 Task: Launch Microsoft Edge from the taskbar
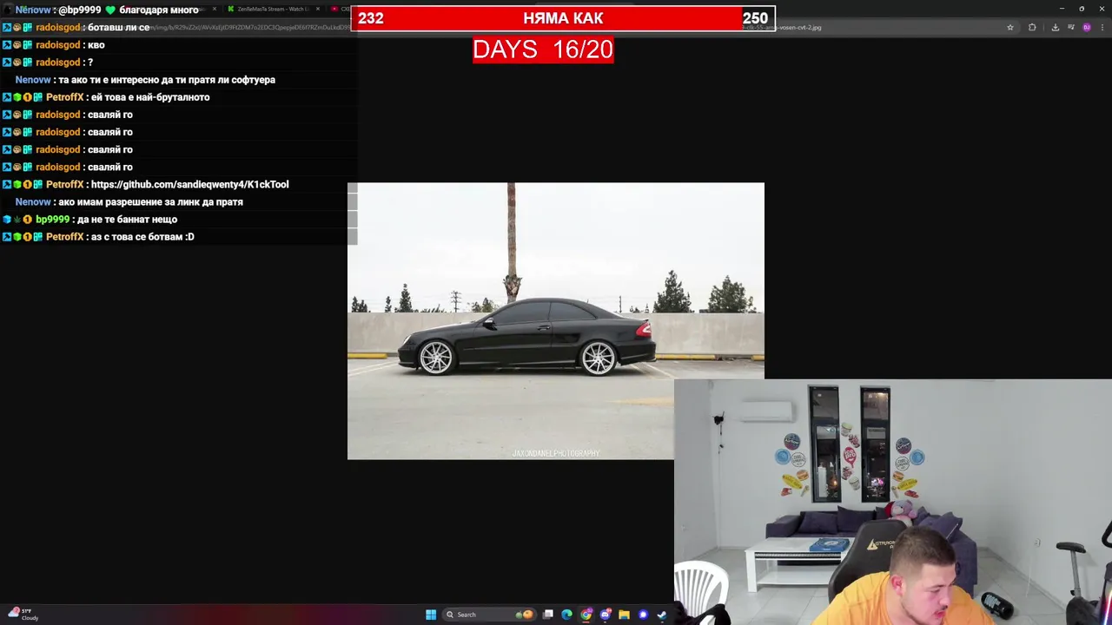[567, 615]
